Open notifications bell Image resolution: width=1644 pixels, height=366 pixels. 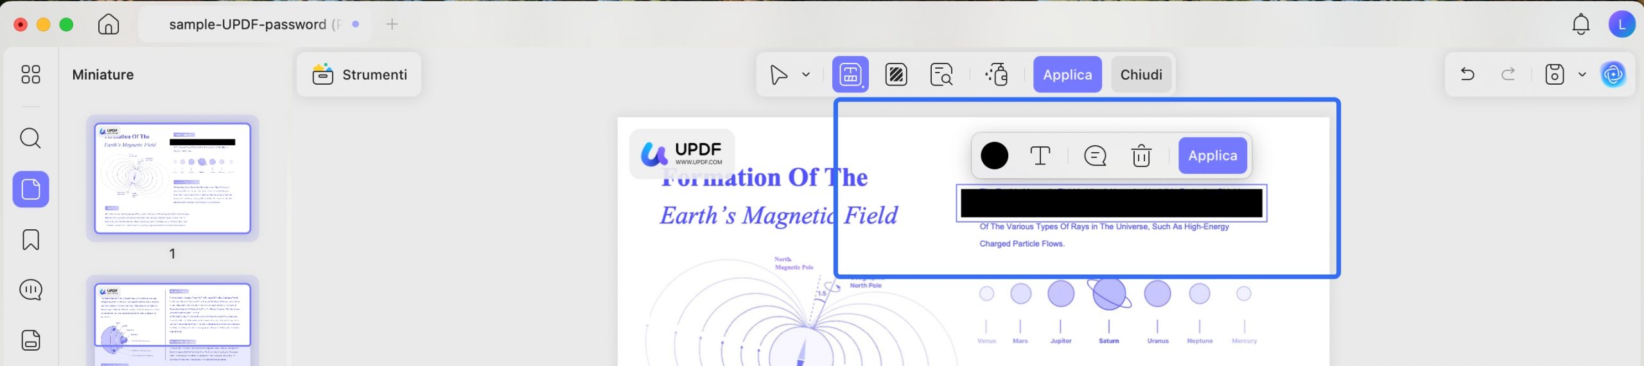pyautogui.click(x=1580, y=24)
